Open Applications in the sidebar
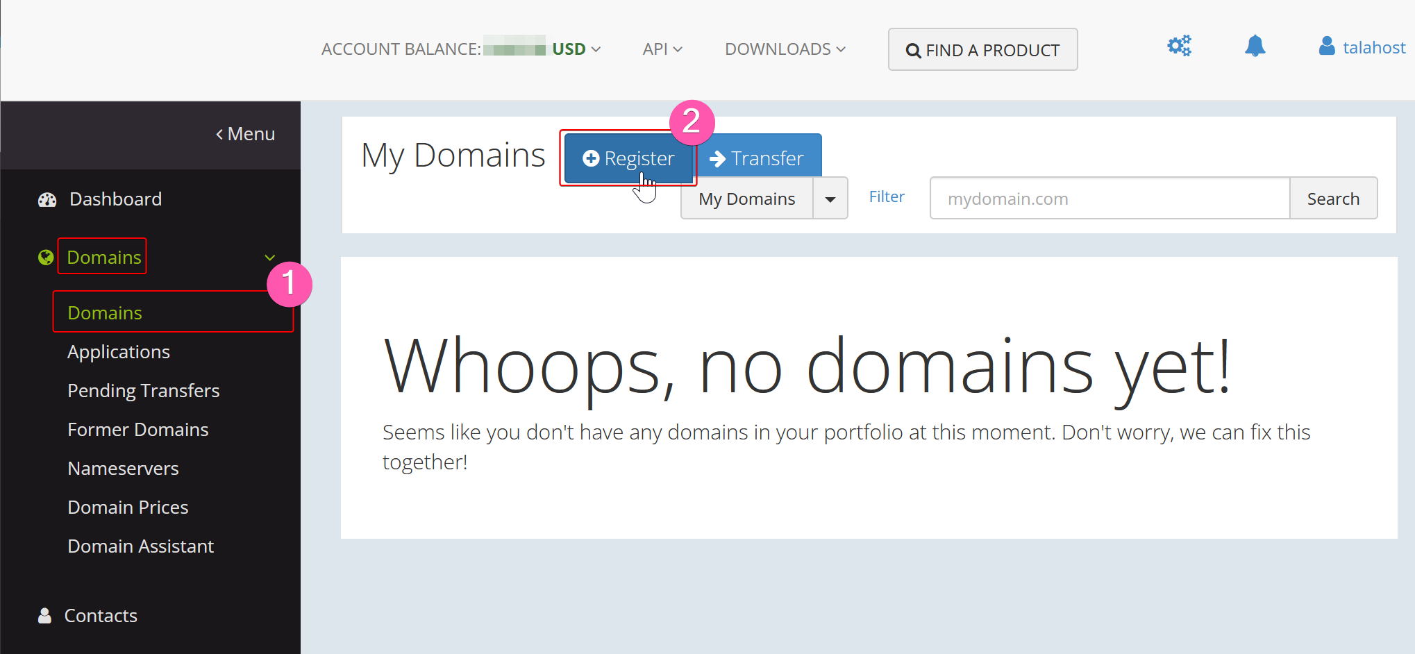The width and height of the screenshot is (1415, 654). click(119, 352)
